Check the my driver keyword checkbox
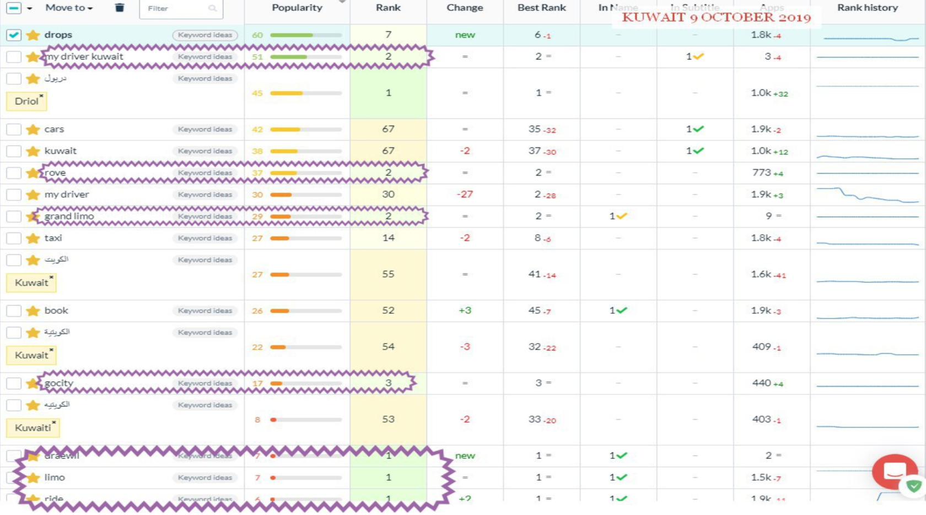Screen dimensions: 926x515 coord(14,194)
